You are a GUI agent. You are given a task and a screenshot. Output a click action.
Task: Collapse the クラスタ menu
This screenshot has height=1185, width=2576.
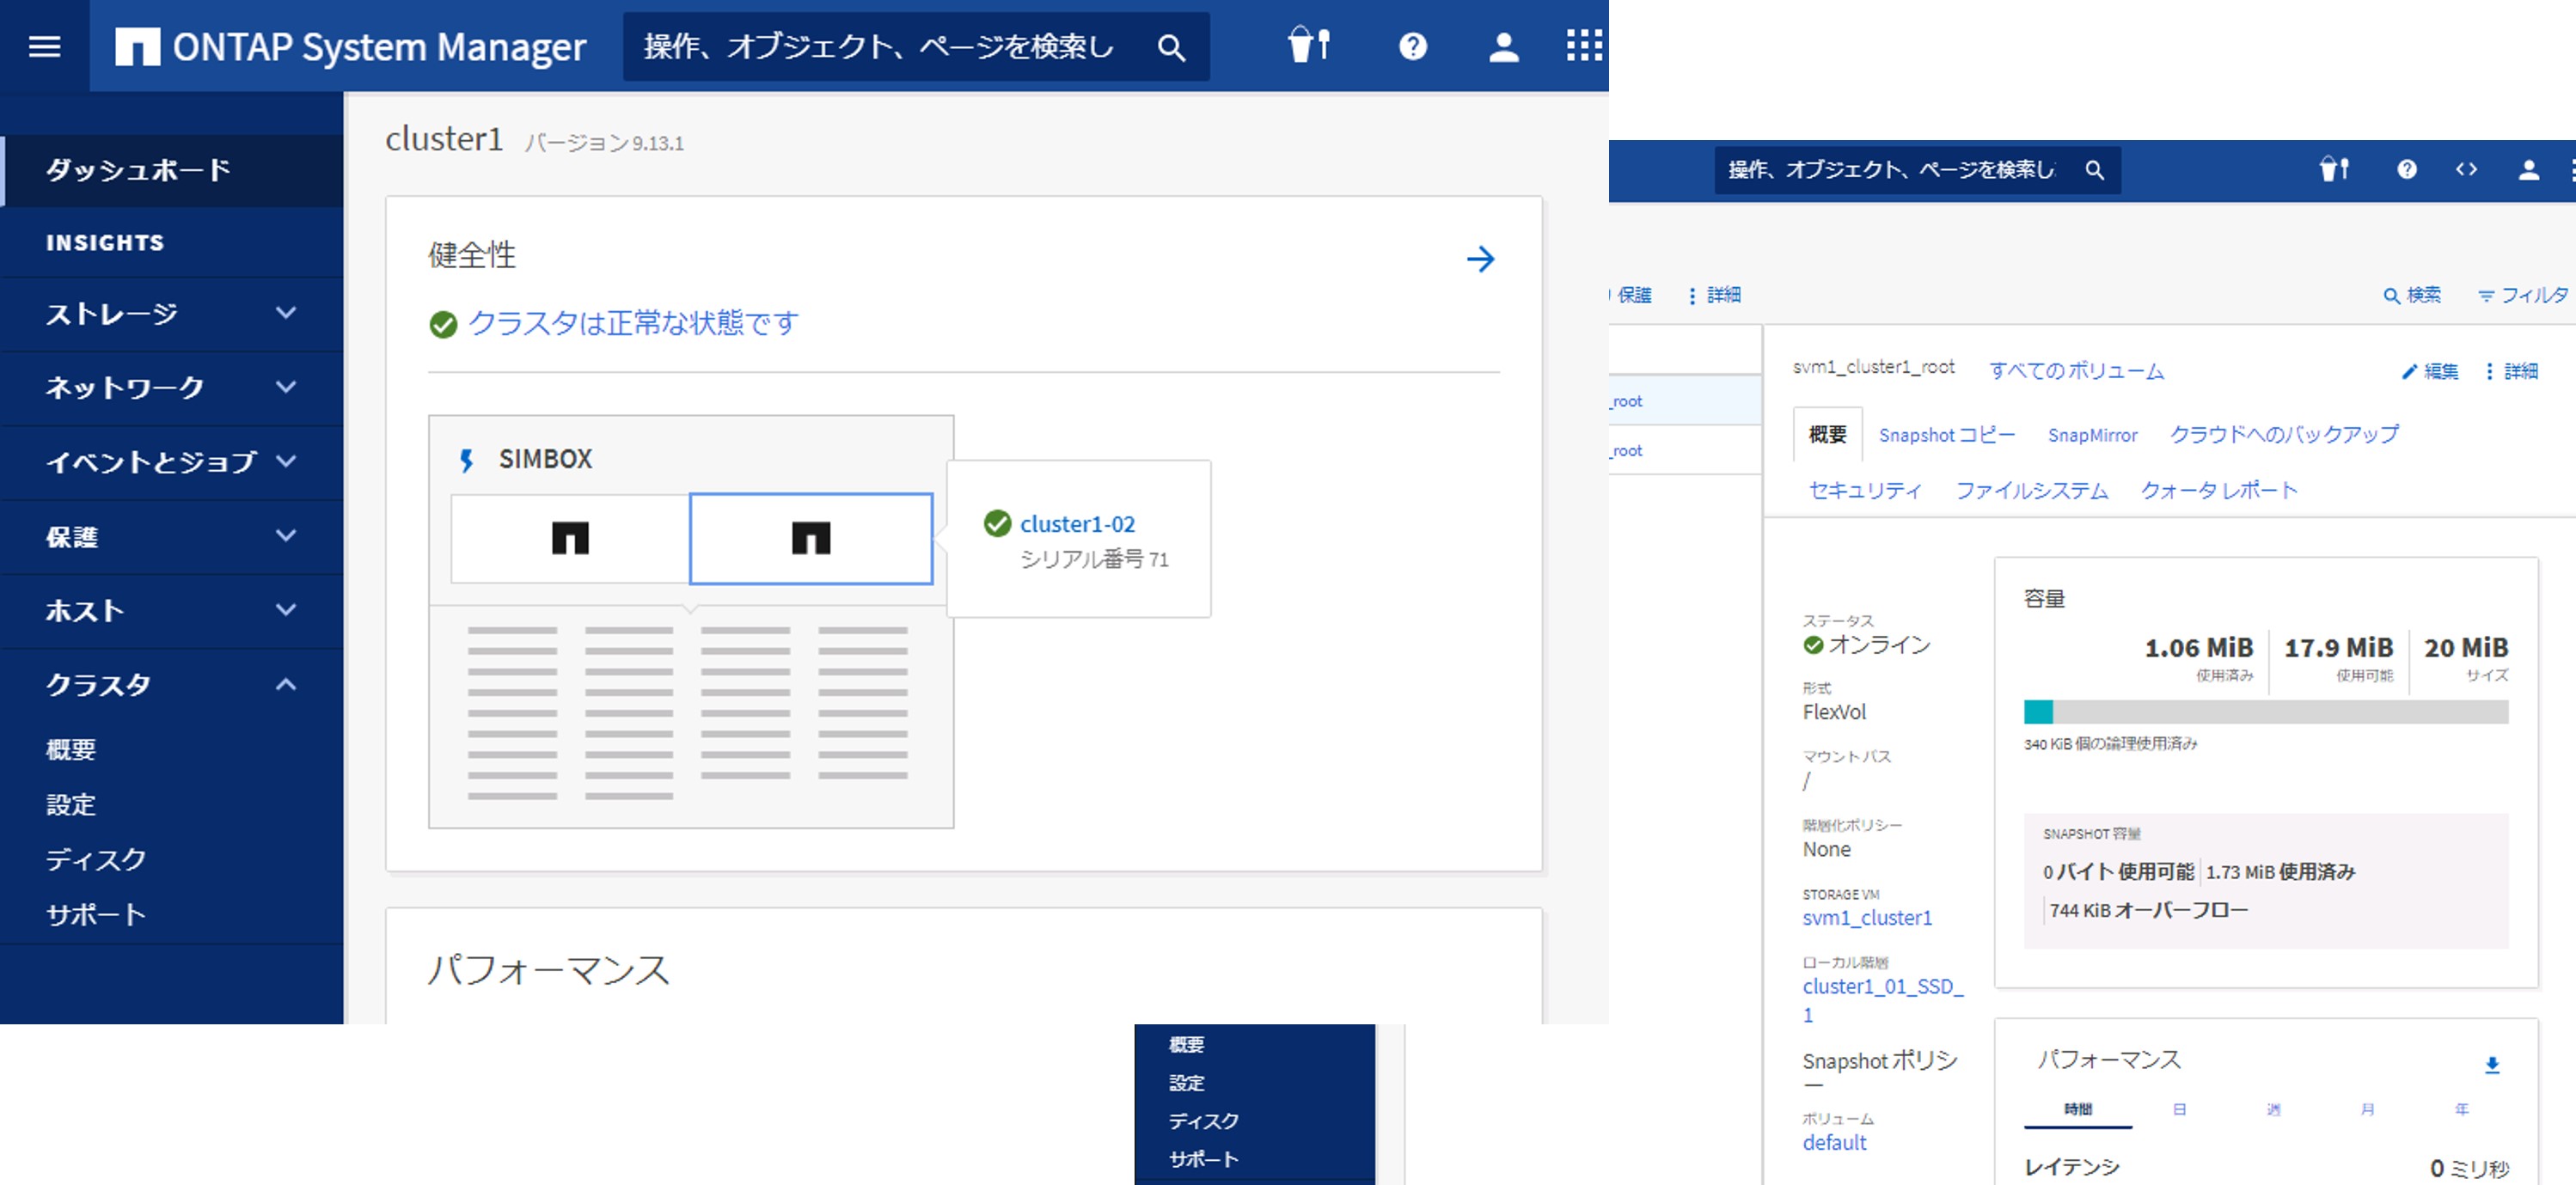(172, 685)
